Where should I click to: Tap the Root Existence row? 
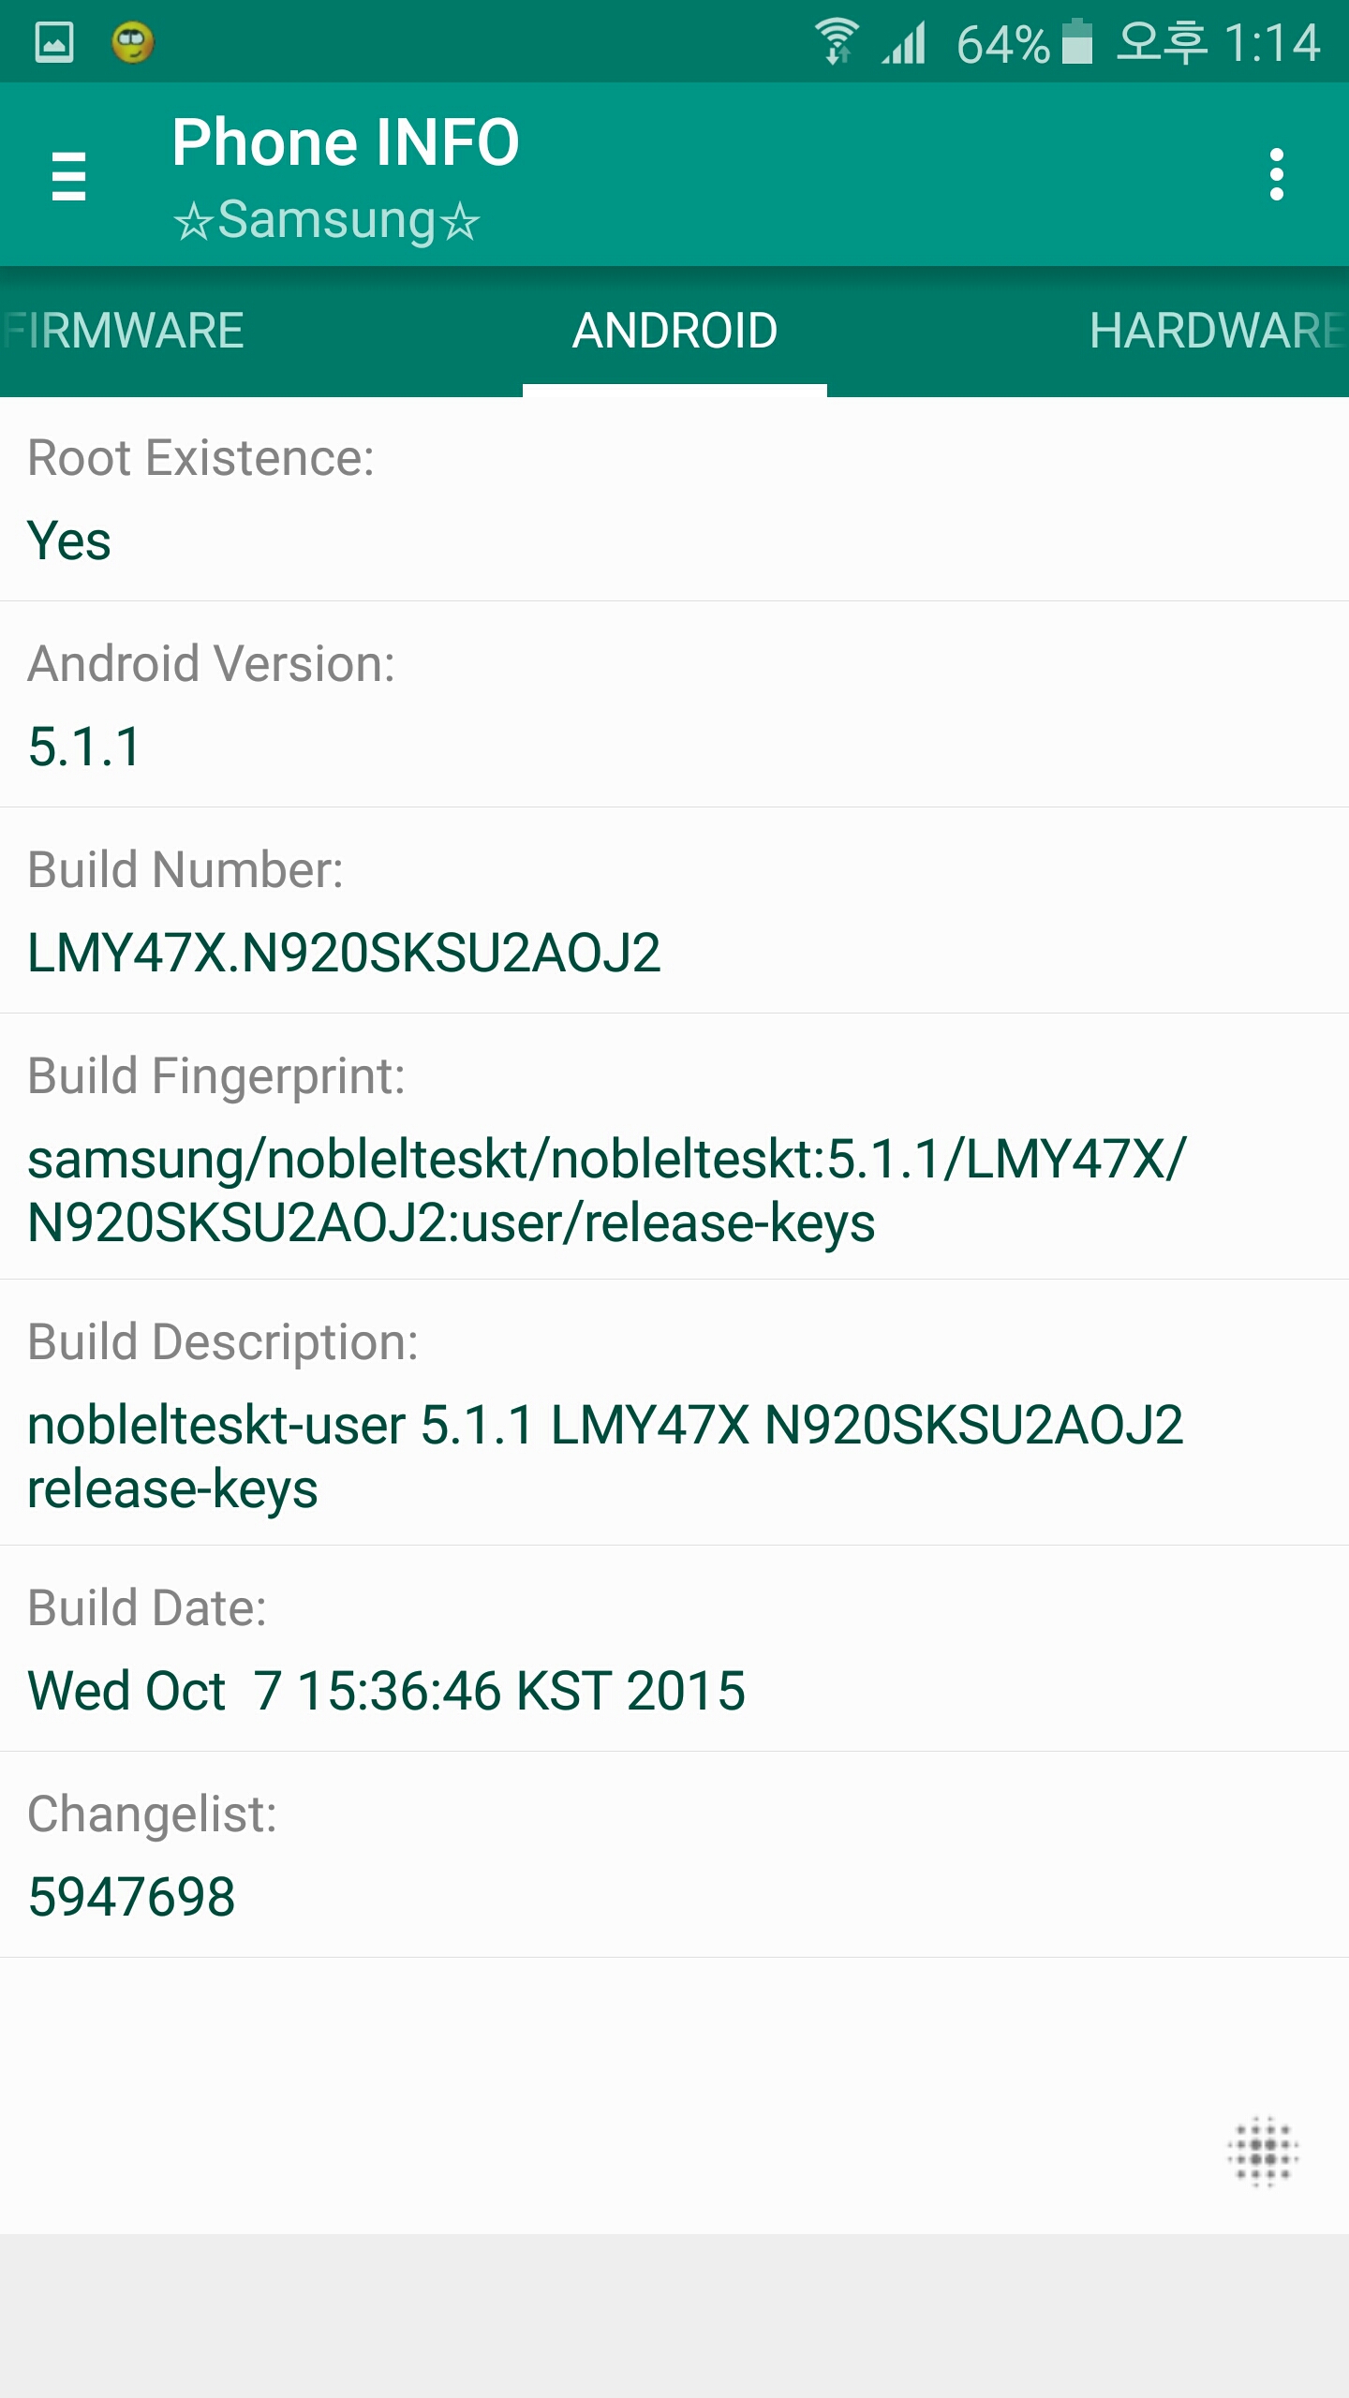coord(674,499)
